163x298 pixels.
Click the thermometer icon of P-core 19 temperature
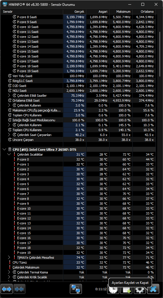click(14, 253)
